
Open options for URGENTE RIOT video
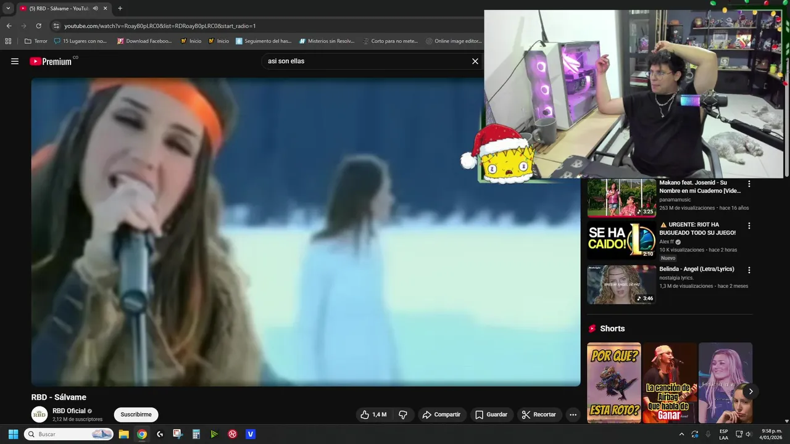(749, 226)
